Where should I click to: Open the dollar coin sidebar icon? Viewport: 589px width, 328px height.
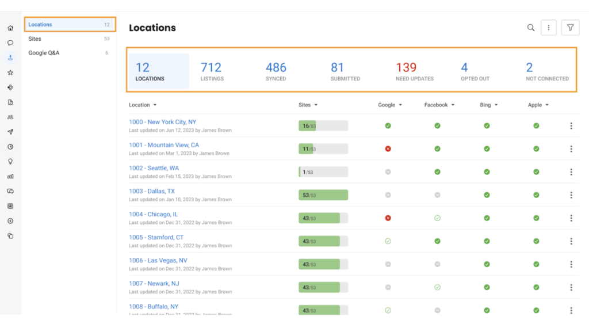pos(10,221)
